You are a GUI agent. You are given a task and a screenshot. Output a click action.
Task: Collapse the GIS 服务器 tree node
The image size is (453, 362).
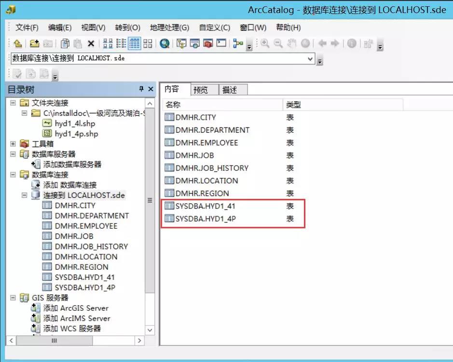pyautogui.click(x=13, y=298)
